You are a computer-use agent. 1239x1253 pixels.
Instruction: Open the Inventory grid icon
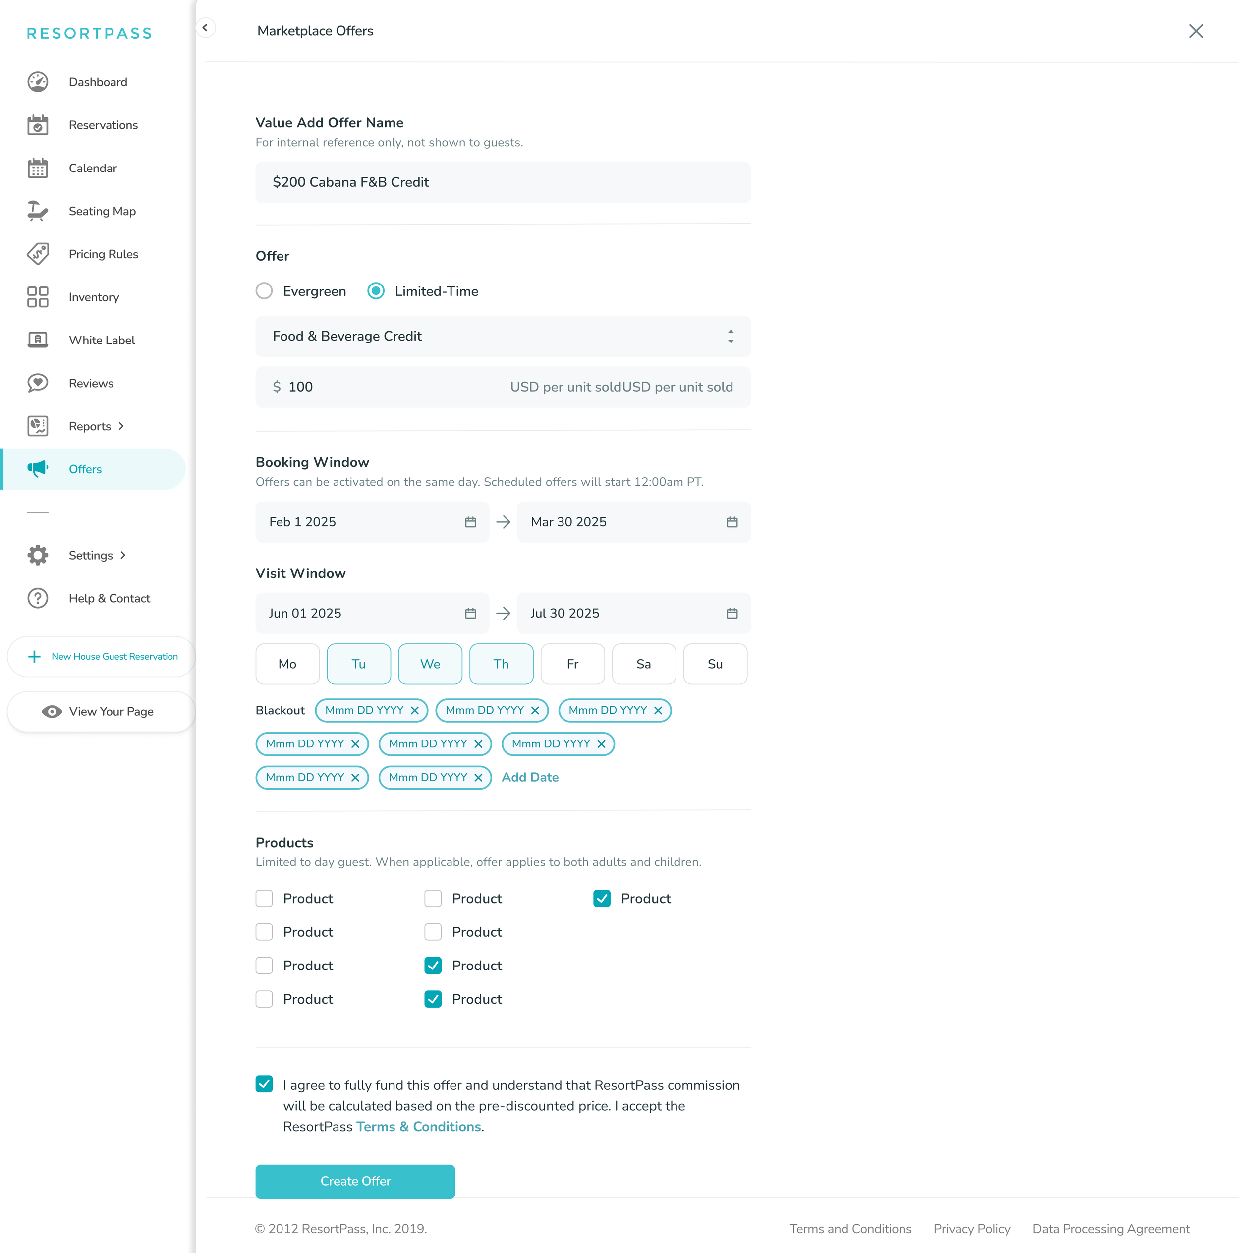(38, 297)
